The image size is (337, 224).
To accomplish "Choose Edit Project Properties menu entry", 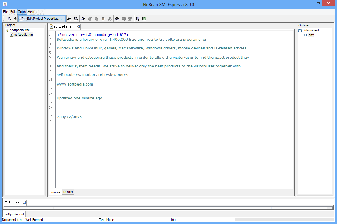I will [x=42, y=19].
